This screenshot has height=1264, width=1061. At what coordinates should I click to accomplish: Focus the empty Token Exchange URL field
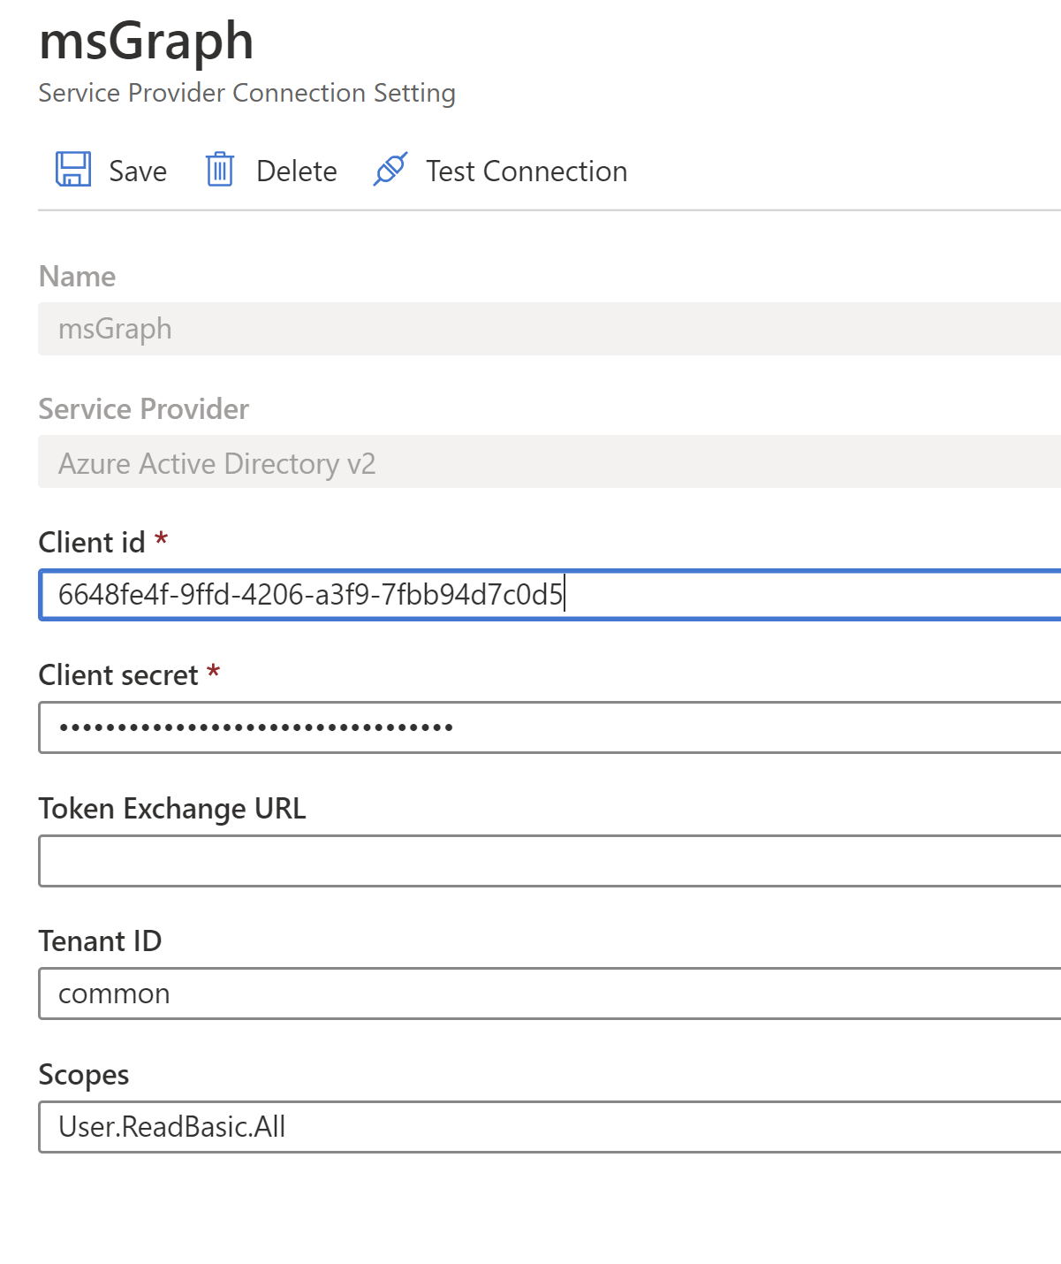coord(530,860)
